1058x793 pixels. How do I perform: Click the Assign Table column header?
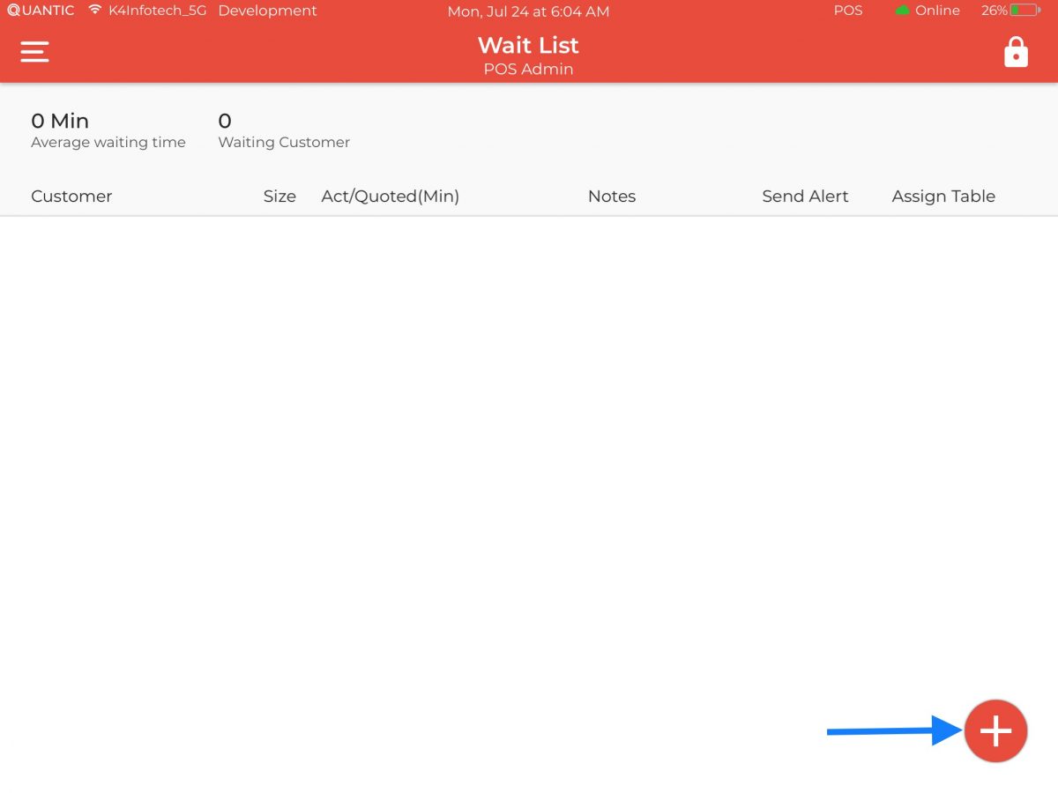tap(943, 196)
